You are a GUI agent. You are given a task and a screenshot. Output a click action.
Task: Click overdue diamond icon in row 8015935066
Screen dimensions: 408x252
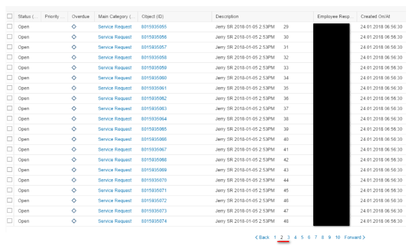74,139
